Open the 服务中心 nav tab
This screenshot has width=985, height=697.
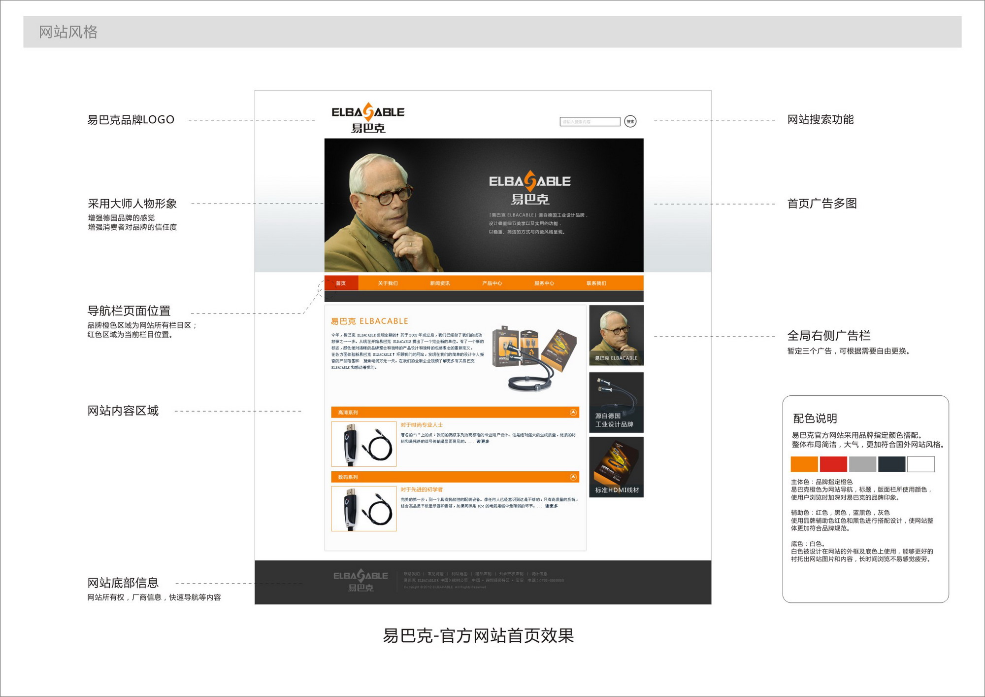[544, 283]
